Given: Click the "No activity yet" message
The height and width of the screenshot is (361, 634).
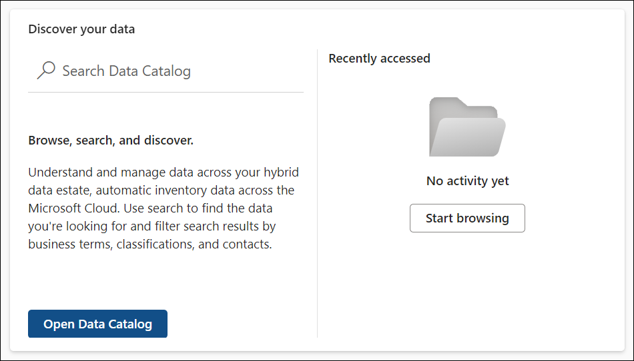Looking at the screenshot, I should coord(467,180).
